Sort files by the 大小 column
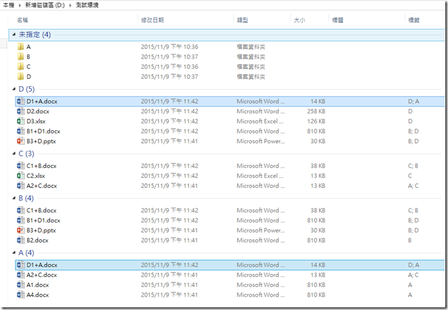The height and width of the screenshot is (310, 448). (300, 21)
